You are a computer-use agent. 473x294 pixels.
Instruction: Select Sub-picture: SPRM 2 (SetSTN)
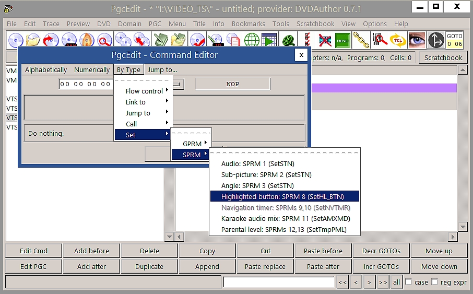[285, 174]
